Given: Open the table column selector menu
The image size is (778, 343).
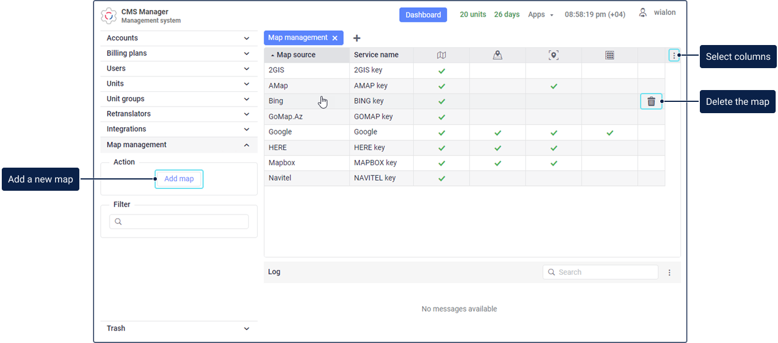Looking at the screenshot, I should coord(674,56).
